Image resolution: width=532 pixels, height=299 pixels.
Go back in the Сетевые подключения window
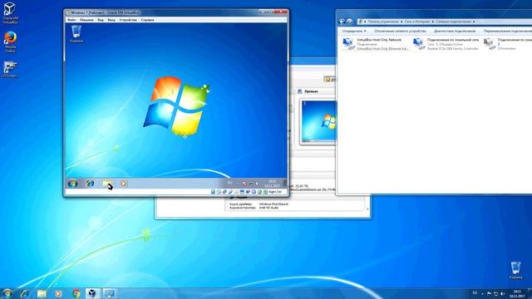[x=342, y=22]
